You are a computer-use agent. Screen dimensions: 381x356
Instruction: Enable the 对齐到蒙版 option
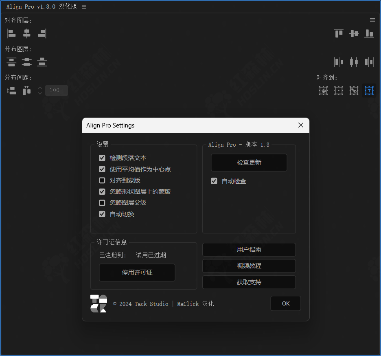[x=102, y=180]
